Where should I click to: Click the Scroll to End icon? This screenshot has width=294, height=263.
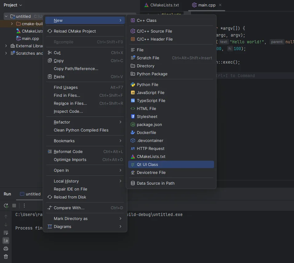[6, 241]
